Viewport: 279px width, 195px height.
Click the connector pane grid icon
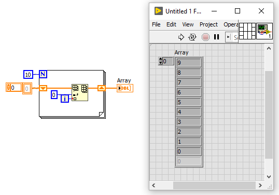[x=247, y=31]
